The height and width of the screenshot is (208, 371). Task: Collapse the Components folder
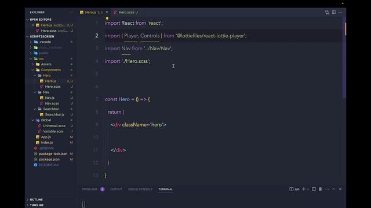tap(33, 70)
